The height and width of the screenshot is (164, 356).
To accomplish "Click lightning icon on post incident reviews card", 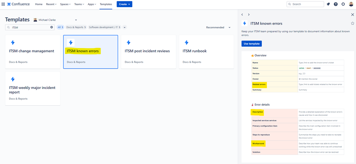I will (x=128, y=42).
